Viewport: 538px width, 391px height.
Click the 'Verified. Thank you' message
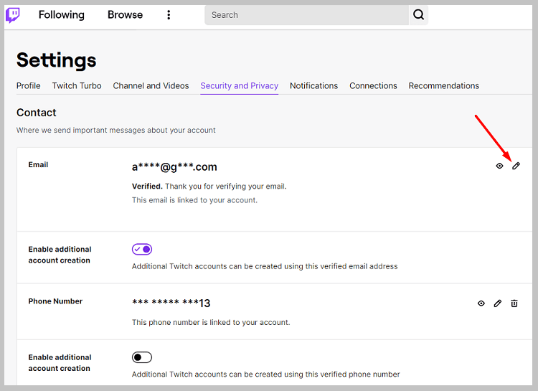(x=209, y=187)
